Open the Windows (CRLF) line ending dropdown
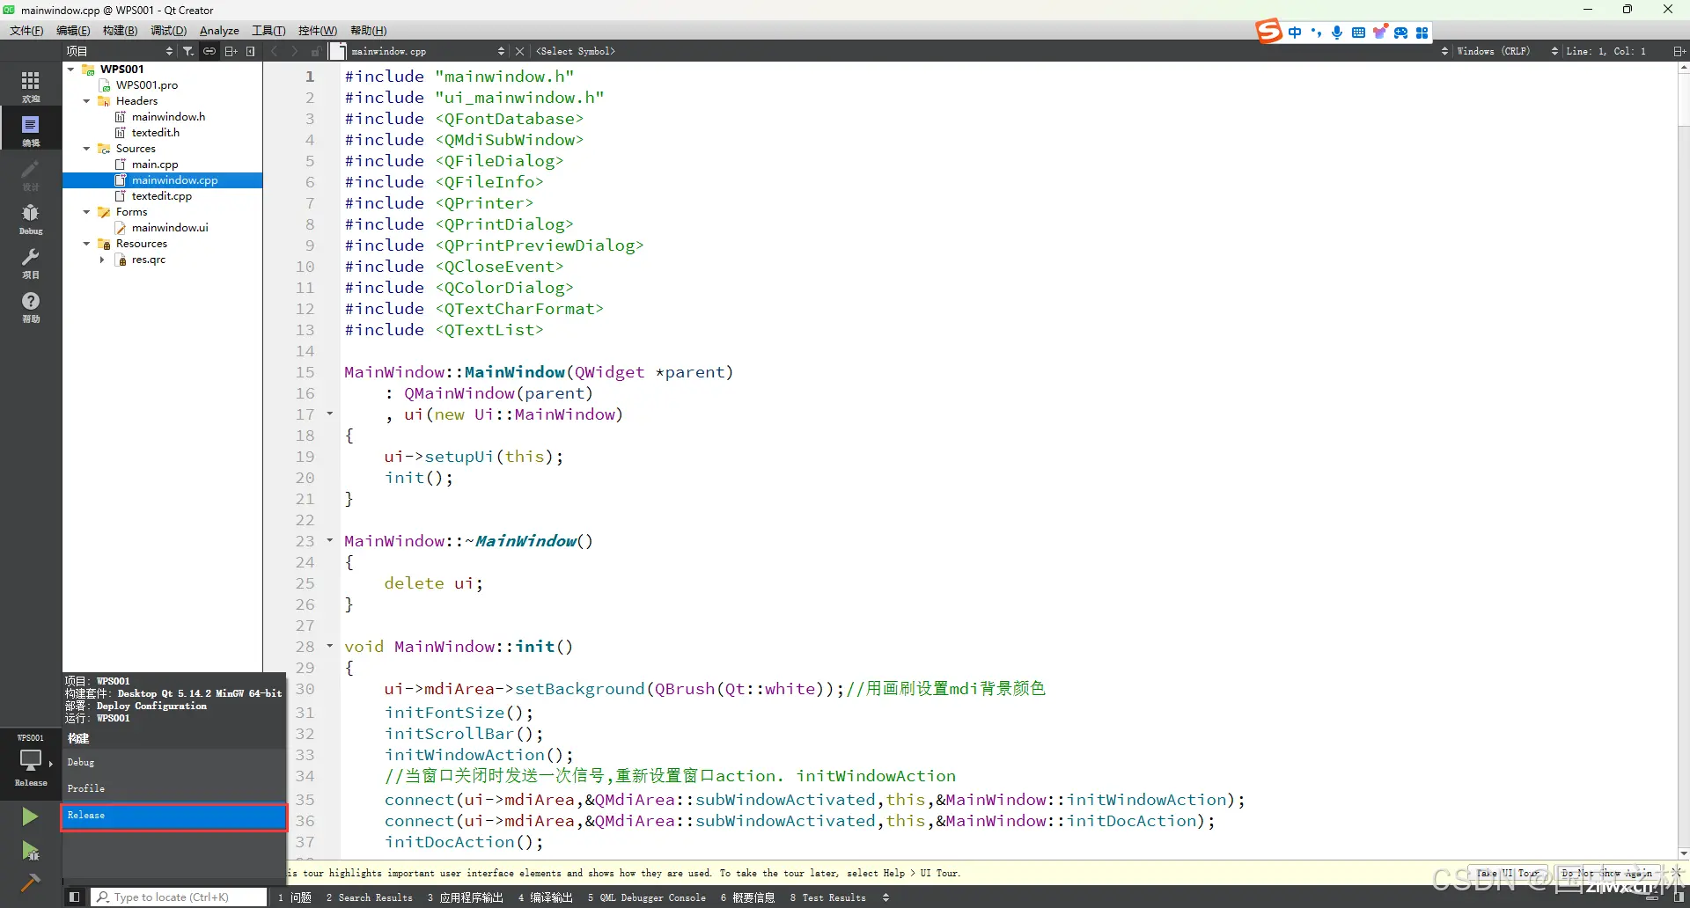 (x=1507, y=51)
